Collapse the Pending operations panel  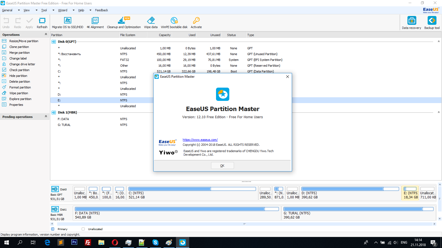[x=46, y=117]
